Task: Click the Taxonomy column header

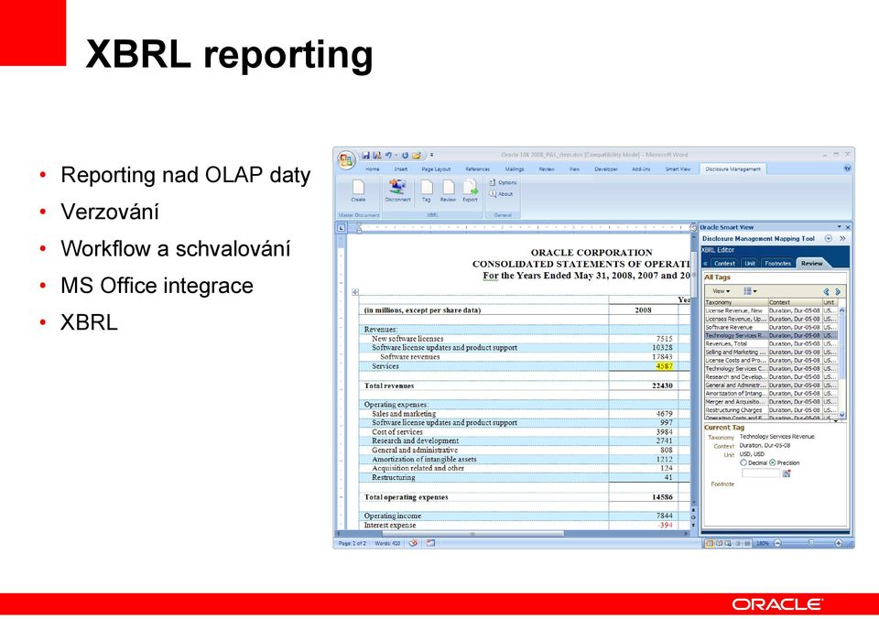Action: point(736,302)
